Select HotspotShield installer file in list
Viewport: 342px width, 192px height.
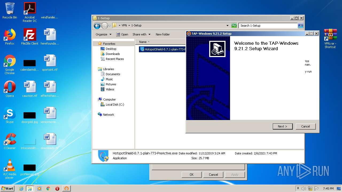(162, 49)
